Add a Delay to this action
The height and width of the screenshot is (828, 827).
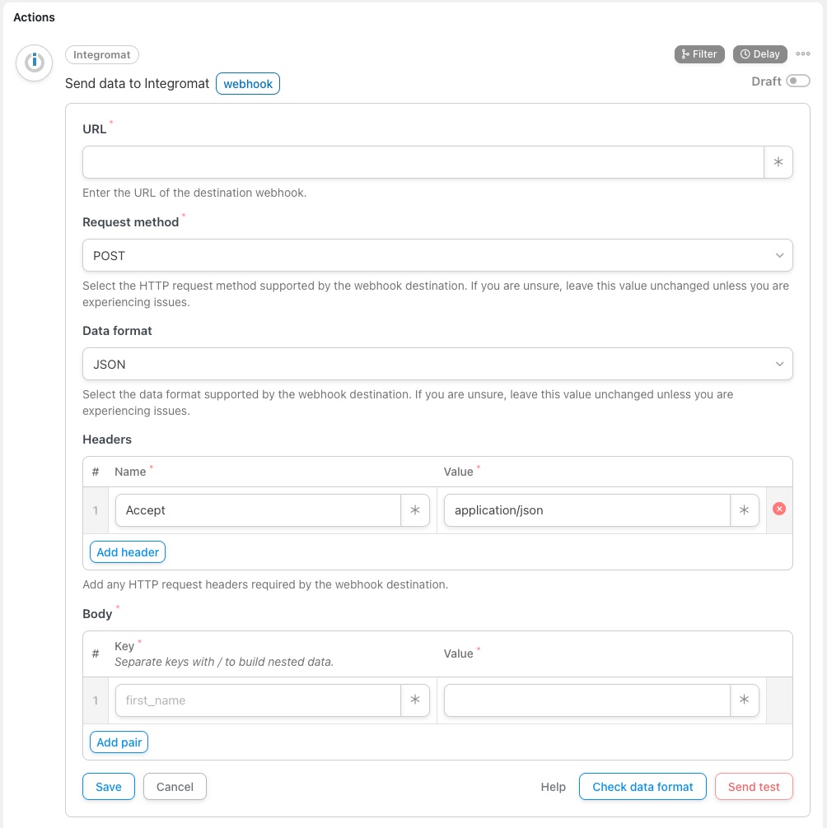(760, 54)
